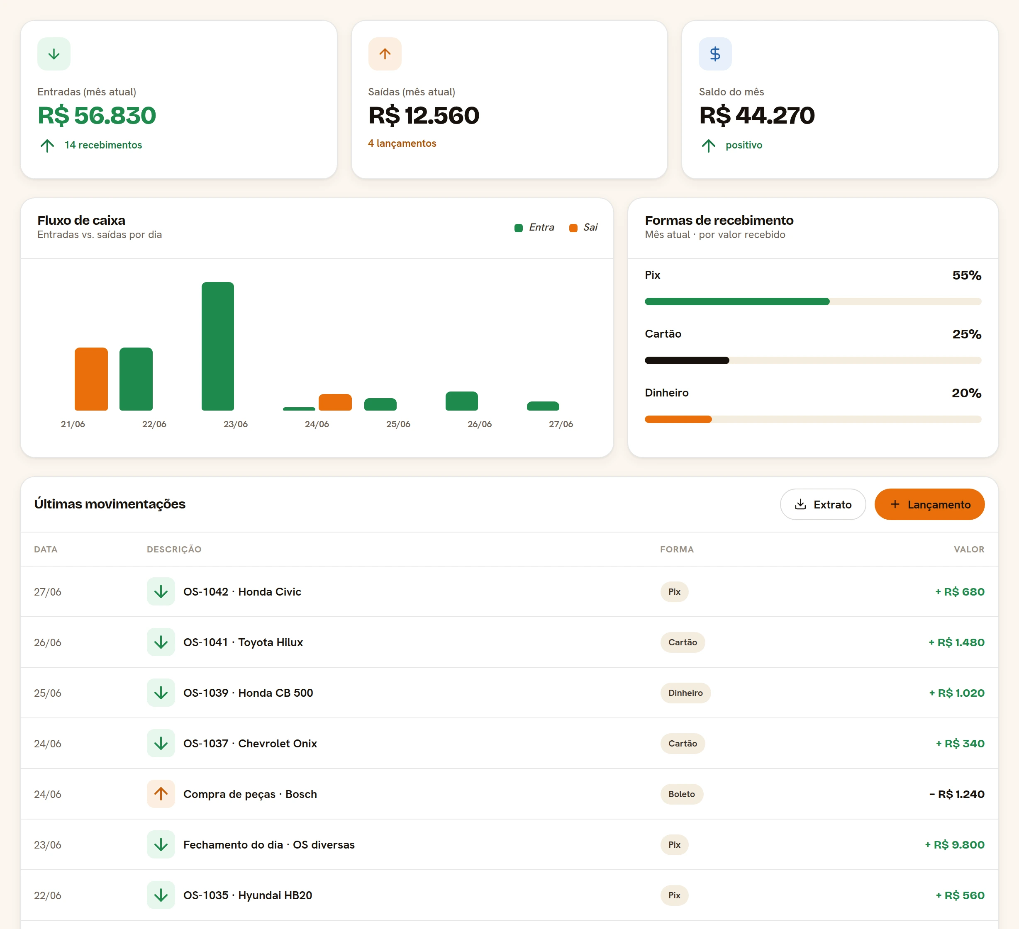
Task: Click the Fluxo de caixa heading
Action: pyautogui.click(x=81, y=220)
